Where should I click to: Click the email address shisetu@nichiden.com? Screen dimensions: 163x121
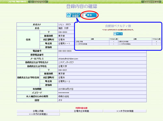click(x=68, y=59)
